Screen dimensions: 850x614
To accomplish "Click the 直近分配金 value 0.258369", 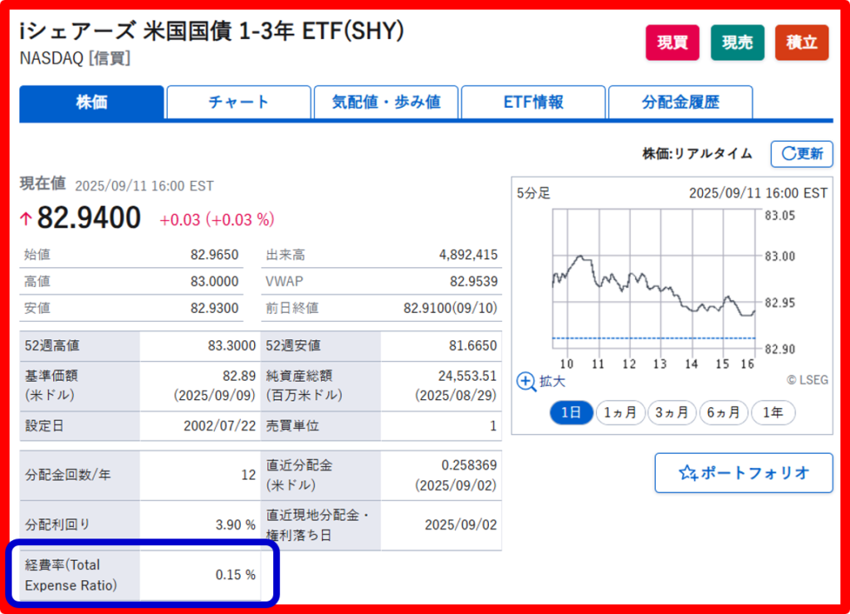I will (469, 465).
